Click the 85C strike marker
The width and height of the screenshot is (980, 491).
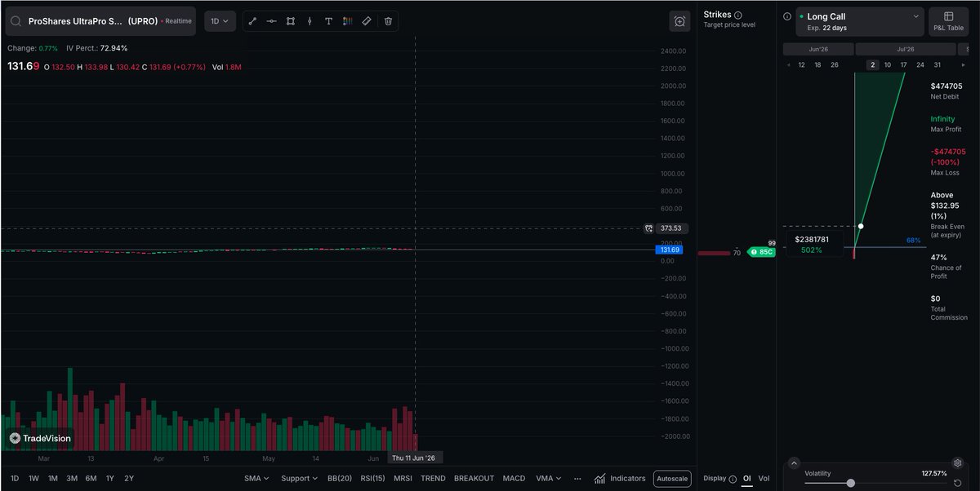tap(761, 252)
